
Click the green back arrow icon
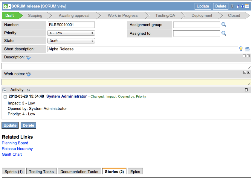coord(5,6)
